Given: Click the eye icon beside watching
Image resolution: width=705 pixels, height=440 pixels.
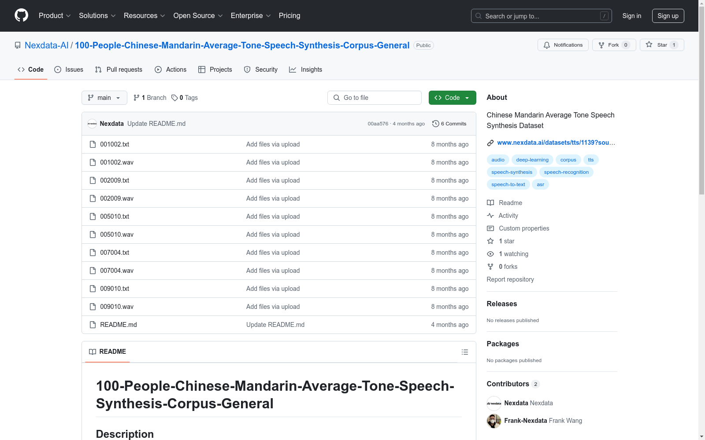Looking at the screenshot, I should pyautogui.click(x=490, y=254).
